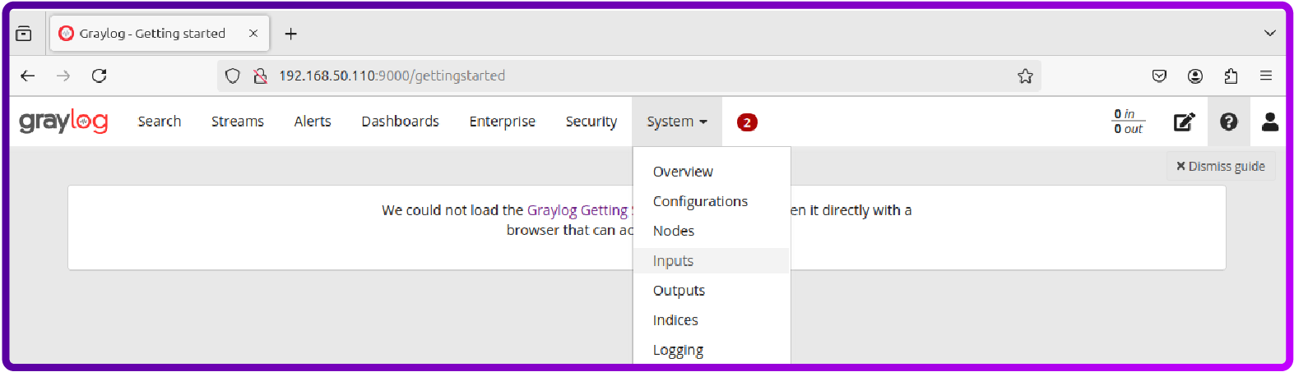Viewport: 1294px width, 372px height.
Task: Open the Alerts section
Action: [313, 122]
